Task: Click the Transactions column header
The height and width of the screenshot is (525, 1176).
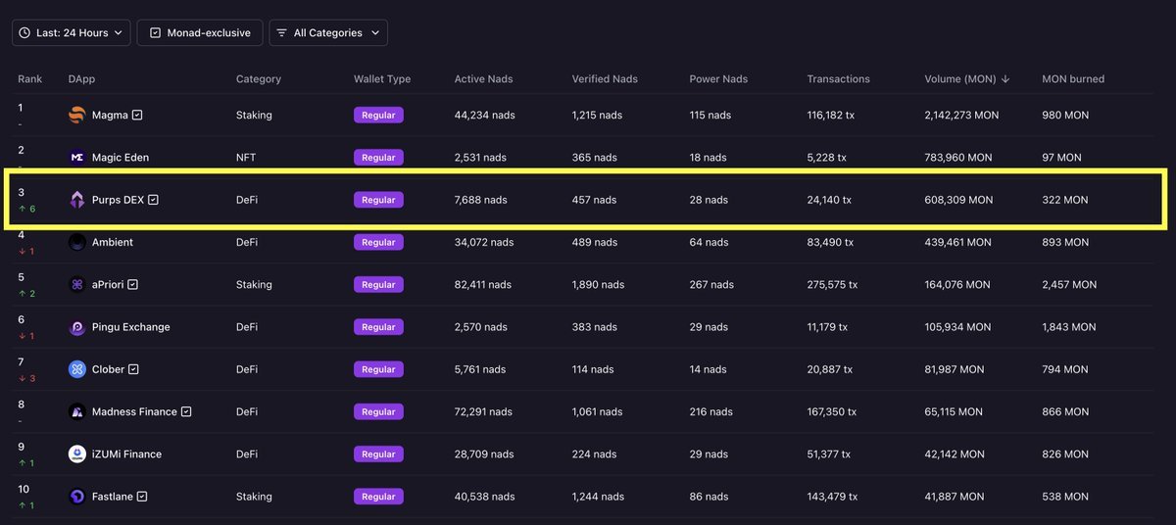Action: pos(838,79)
